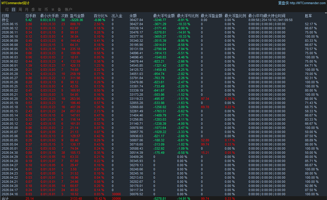Image resolution: width=327 pixels, height=200 pixels.
Task: Click floating profit 52.89
Action: tap(205, 140)
